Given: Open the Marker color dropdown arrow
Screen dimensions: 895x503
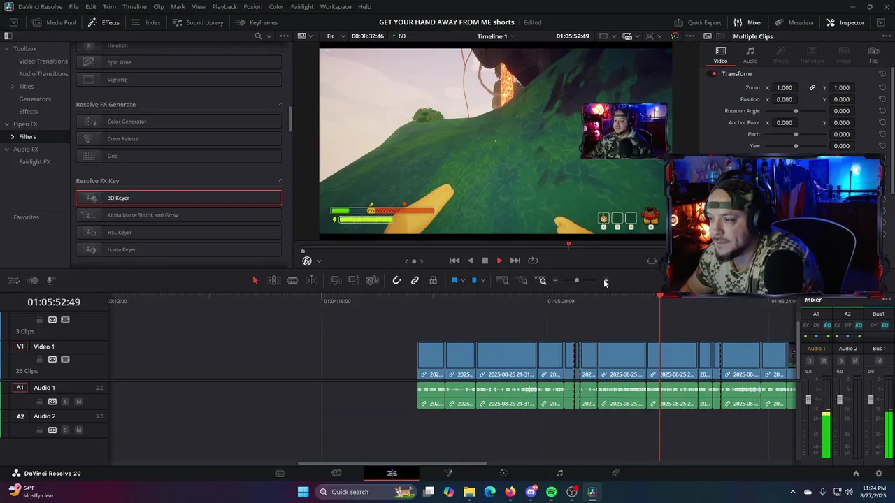Looking at the screenshot, I should point(482,281).
